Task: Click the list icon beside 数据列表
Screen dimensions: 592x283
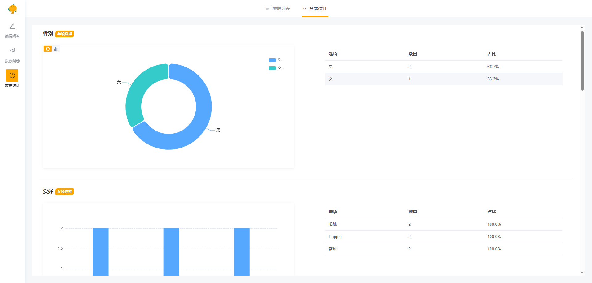Action: click(x=267, y=9)
